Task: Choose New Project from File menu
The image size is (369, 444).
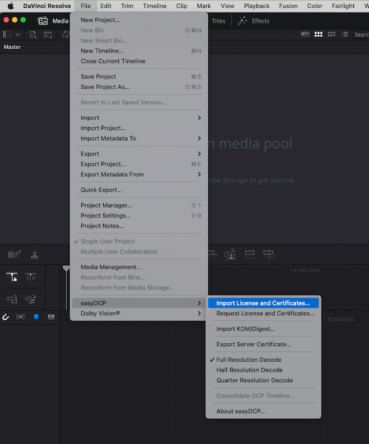Action: coord(139,20)
